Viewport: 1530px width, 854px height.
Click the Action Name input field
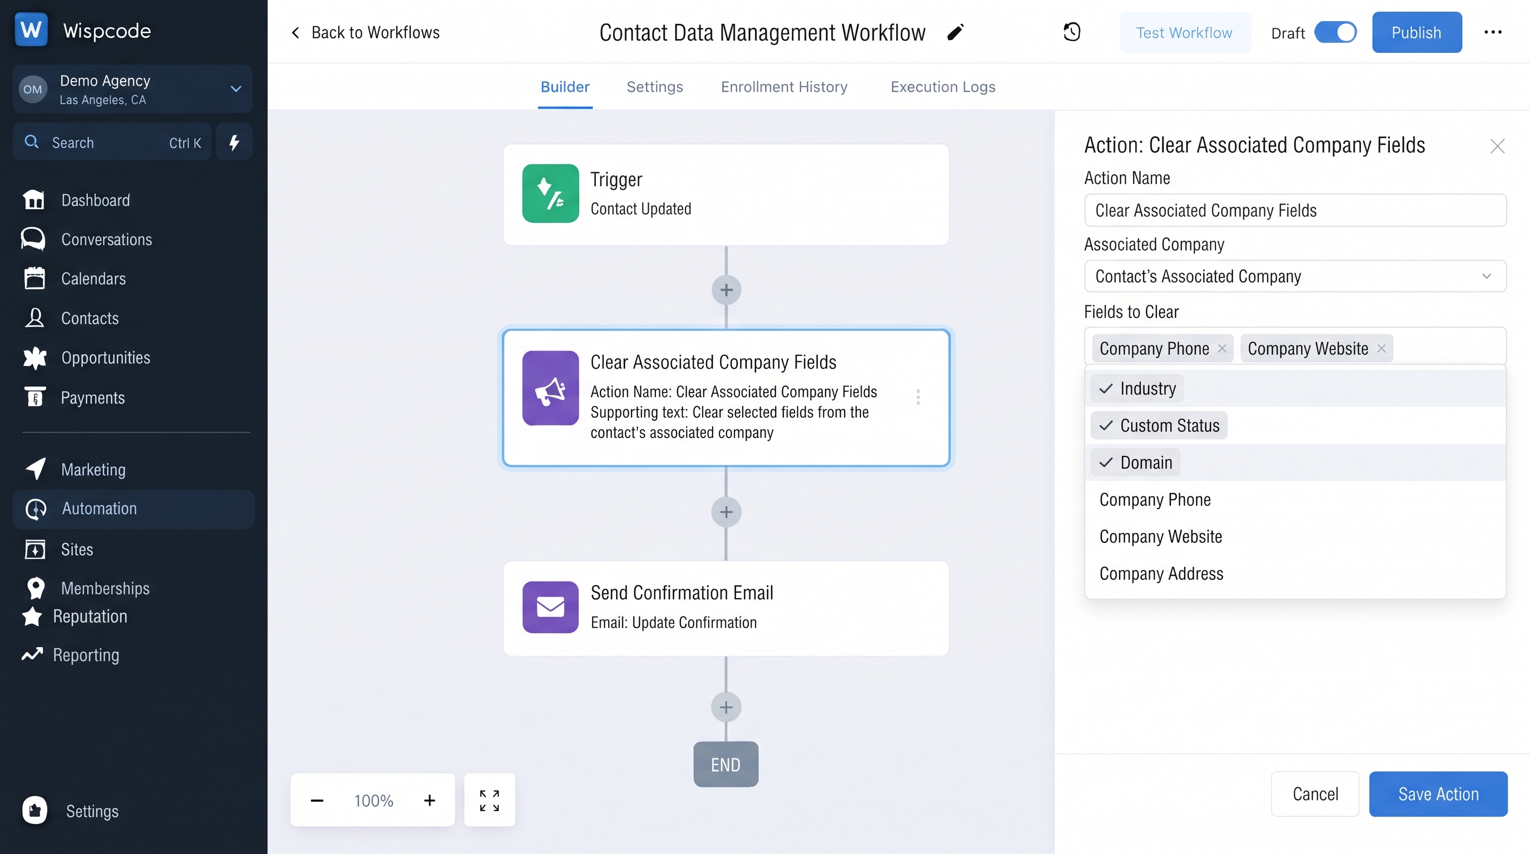[1295, 210]
